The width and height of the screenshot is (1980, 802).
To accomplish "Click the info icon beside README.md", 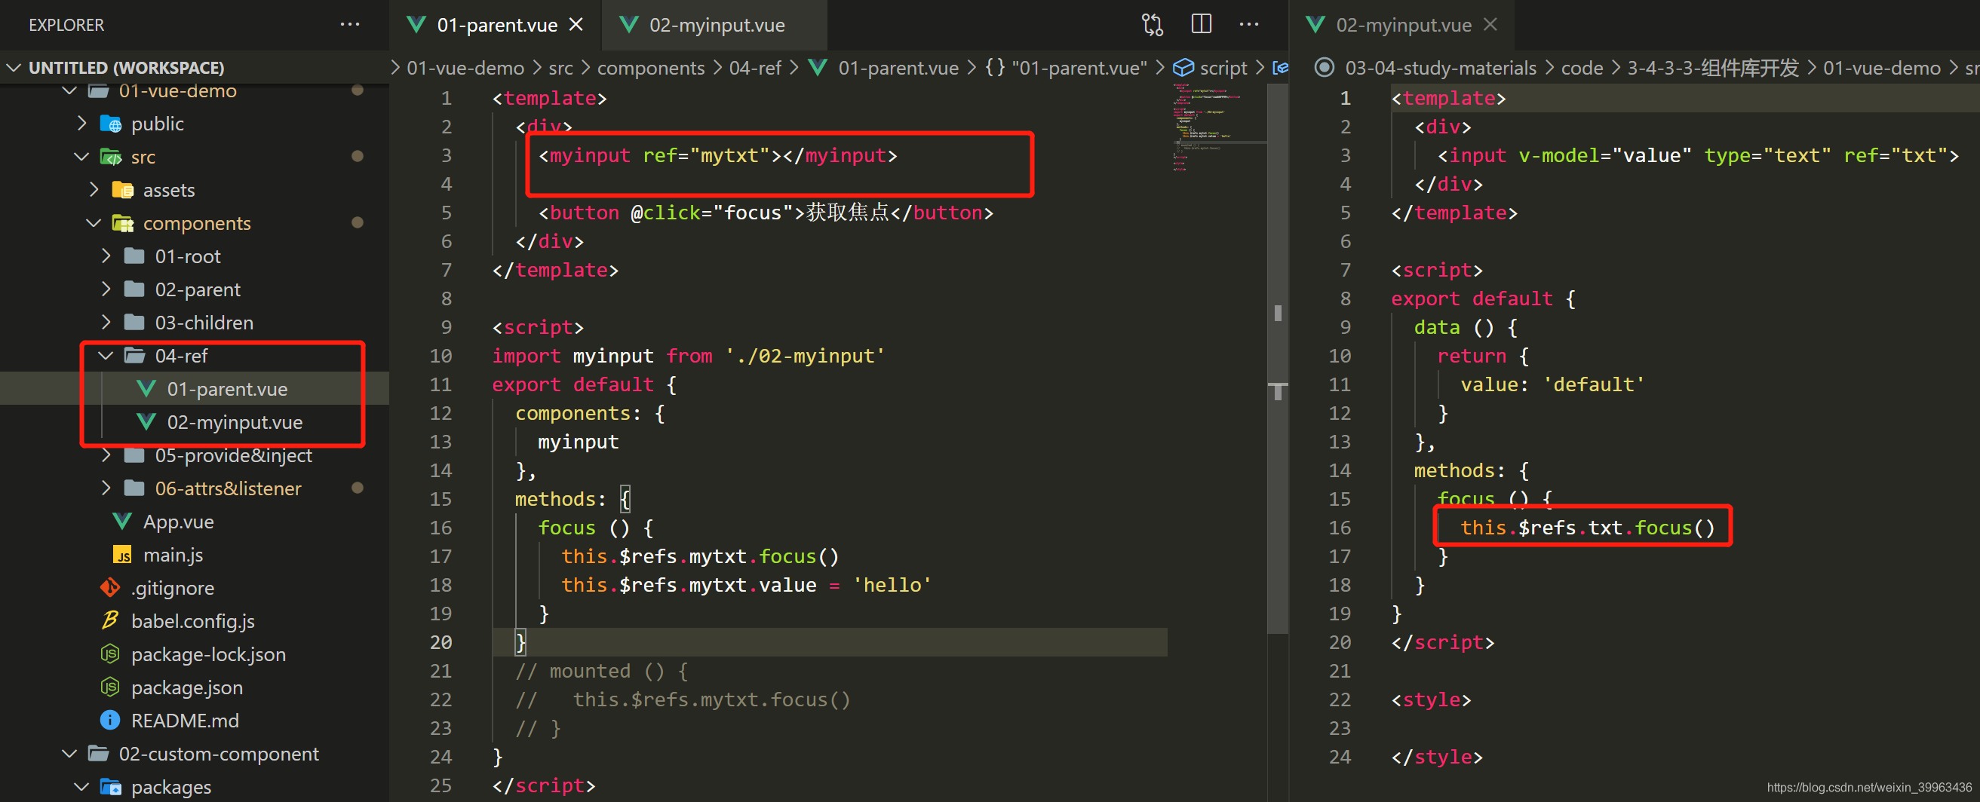I will point(110,720).
